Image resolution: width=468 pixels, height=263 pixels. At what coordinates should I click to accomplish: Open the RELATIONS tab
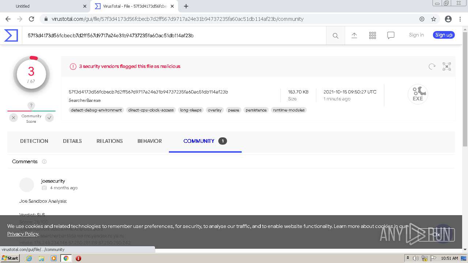(x=110, y=141)
